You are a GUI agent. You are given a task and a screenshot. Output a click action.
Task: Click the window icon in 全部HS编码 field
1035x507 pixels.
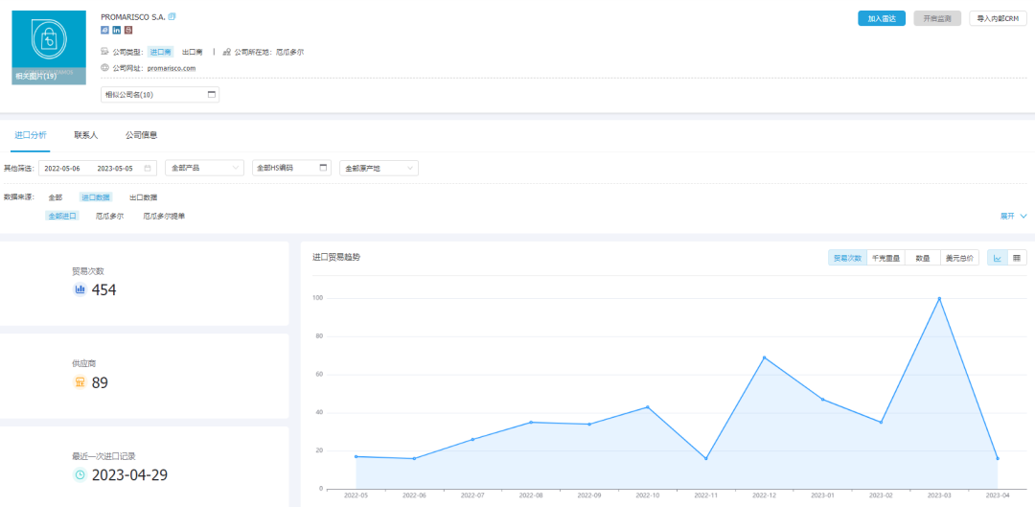(x=323, y=168)
